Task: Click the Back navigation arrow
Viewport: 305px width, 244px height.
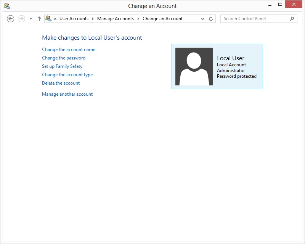Action: point(11,19)
